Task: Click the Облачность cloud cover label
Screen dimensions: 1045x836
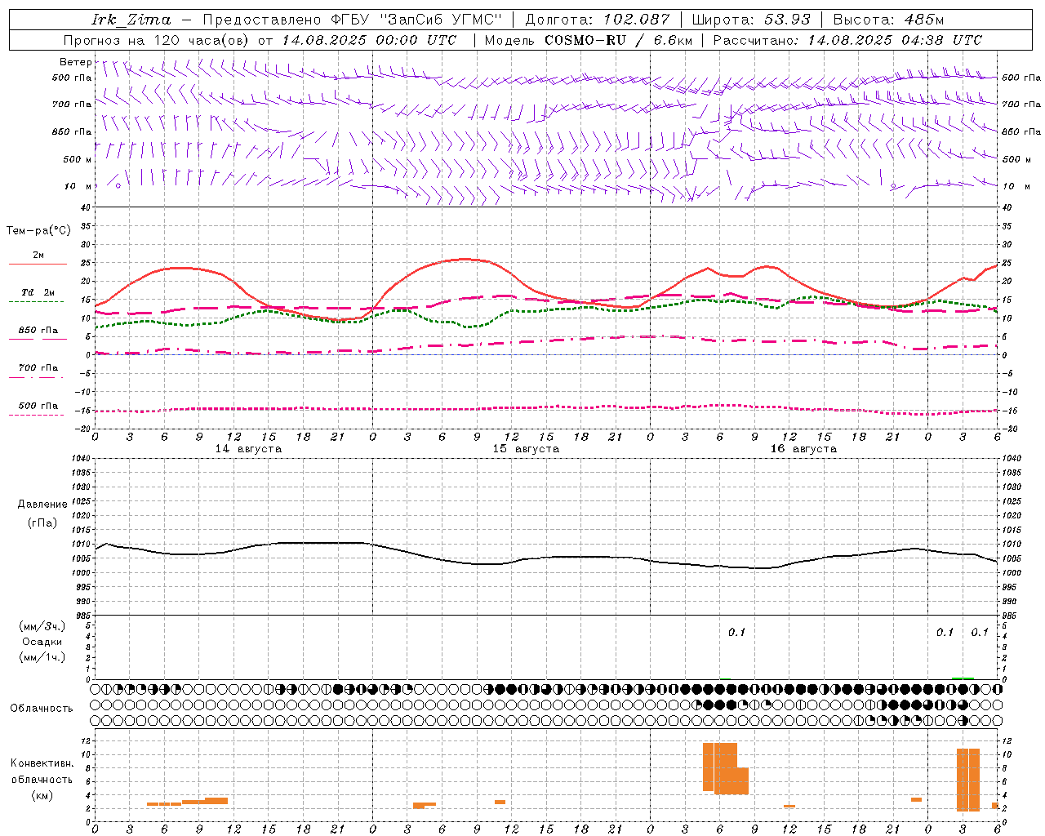Action: click(42, 708)
